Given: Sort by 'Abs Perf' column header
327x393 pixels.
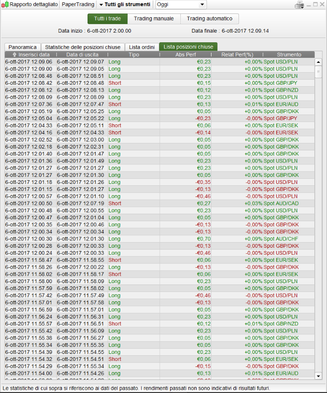Looking at the screenshot, I should click(x=185, y=54).
